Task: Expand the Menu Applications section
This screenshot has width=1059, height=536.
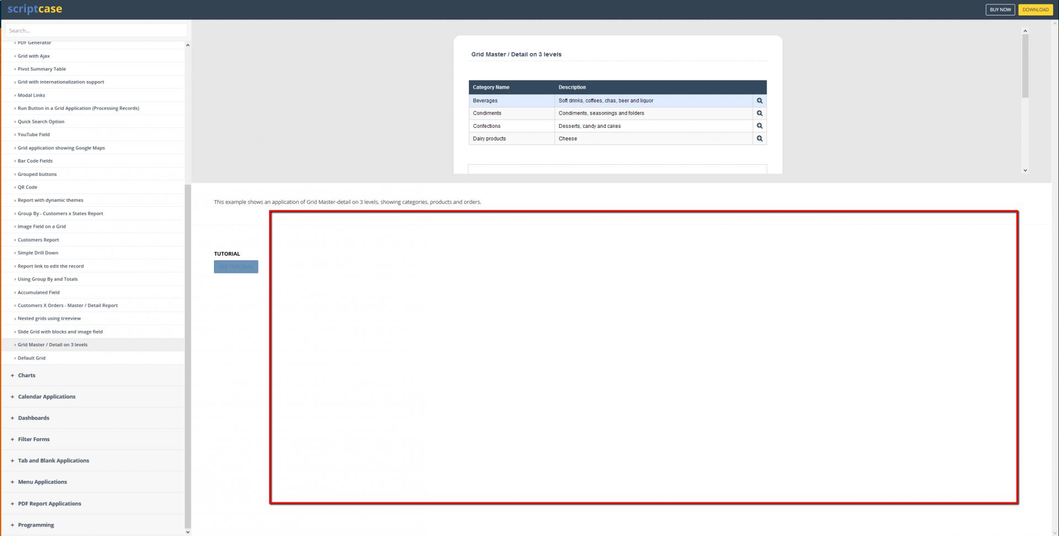Action: pyautogui.click(x=93, y=482)
